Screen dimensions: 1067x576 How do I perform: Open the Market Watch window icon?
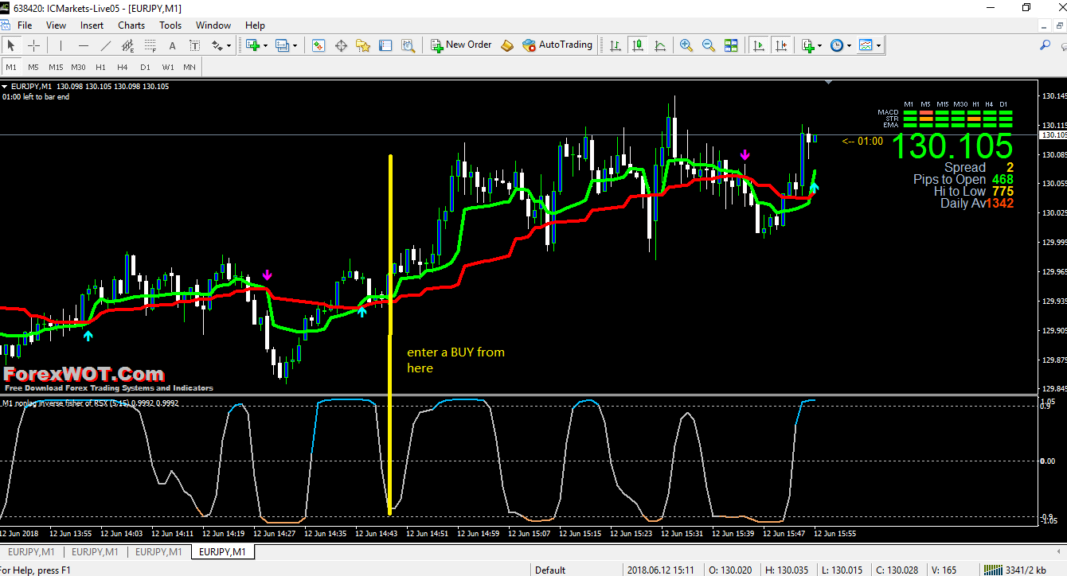[319, 45]
